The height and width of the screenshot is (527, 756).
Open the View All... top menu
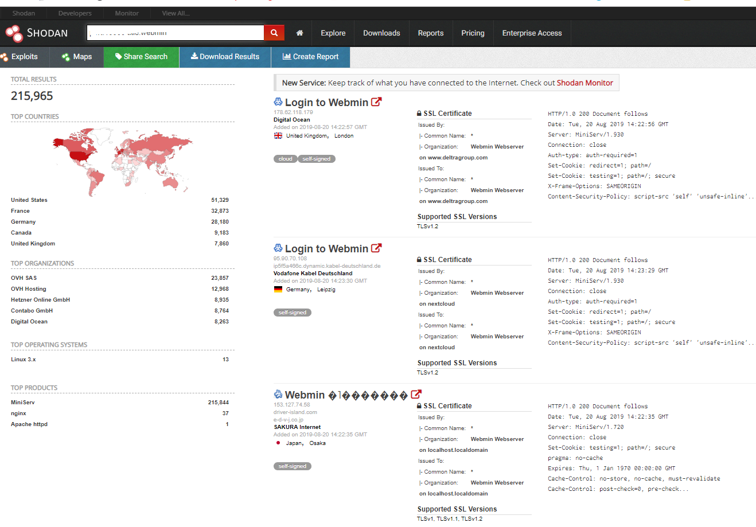[x=176, y=13]
